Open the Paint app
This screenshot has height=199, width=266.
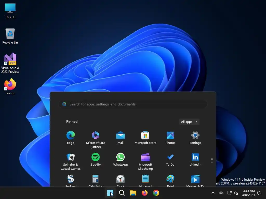point(170,180)
